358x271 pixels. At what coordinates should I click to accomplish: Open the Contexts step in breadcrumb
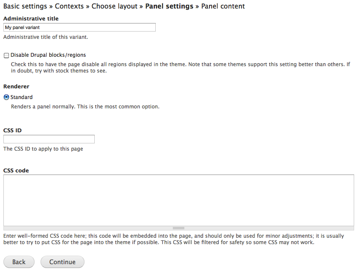pos(69,6)
